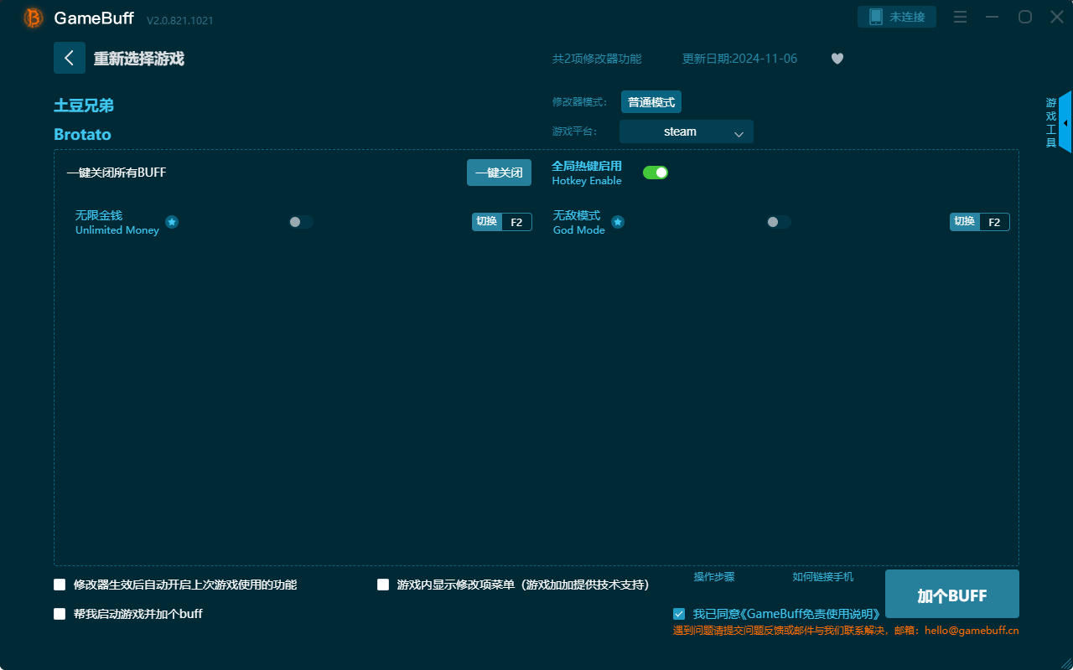The height and width of the screenshot is (670, 1073).
Task: Open the 操作步骤 link
Action: point(713,577)
